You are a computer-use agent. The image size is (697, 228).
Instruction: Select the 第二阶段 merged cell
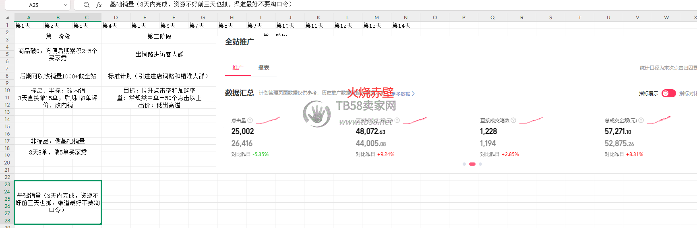click(159, 36)
